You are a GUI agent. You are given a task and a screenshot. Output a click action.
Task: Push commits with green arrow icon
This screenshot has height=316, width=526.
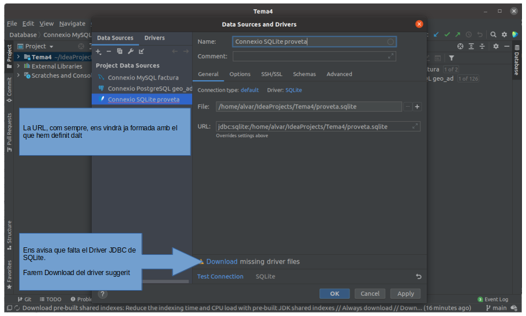(458, 35)
